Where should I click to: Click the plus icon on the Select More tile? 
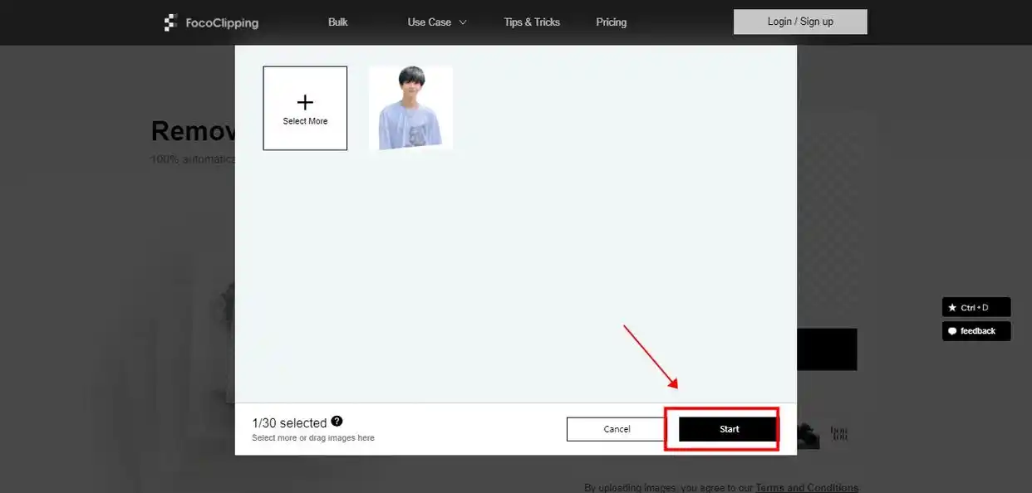tap(305, 101)
